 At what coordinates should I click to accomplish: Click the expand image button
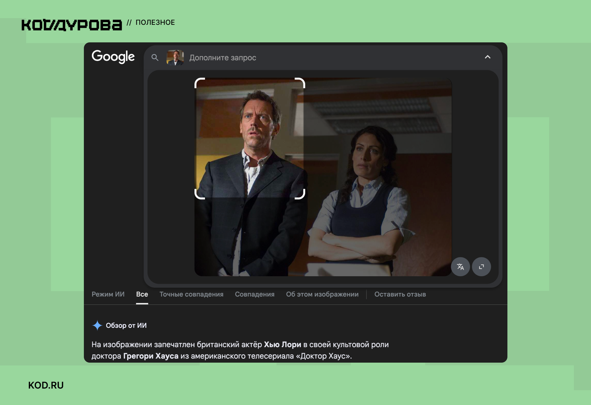pyautogui.click(x=481, y=267)
